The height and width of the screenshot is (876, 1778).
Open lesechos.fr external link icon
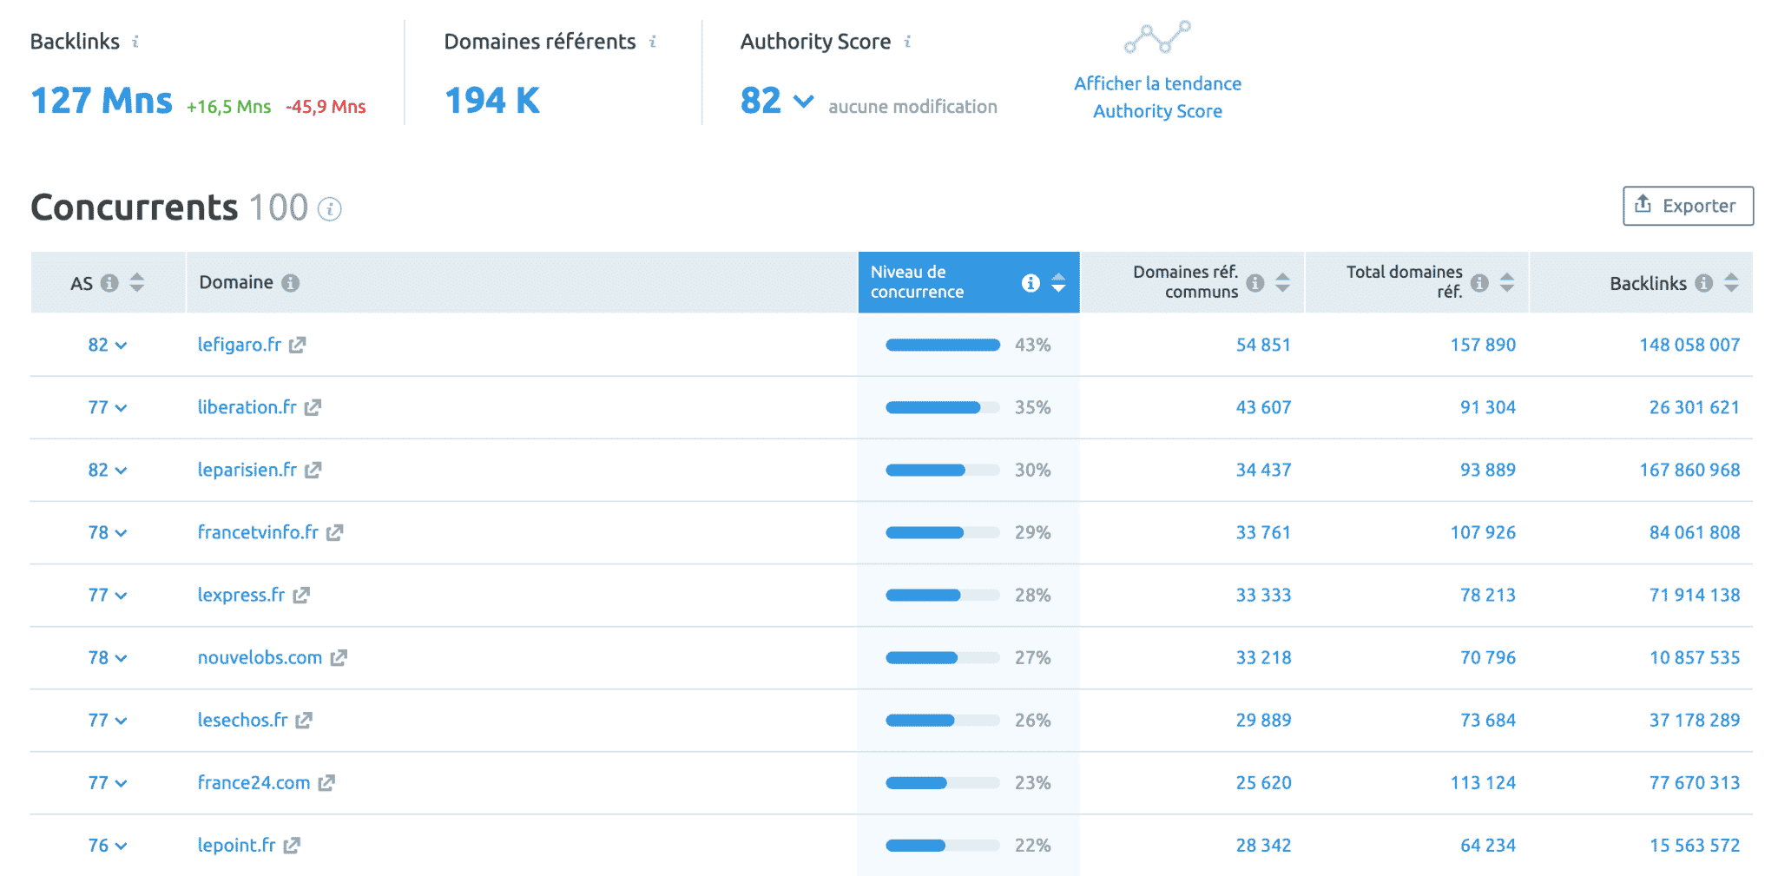click(304, 721)
